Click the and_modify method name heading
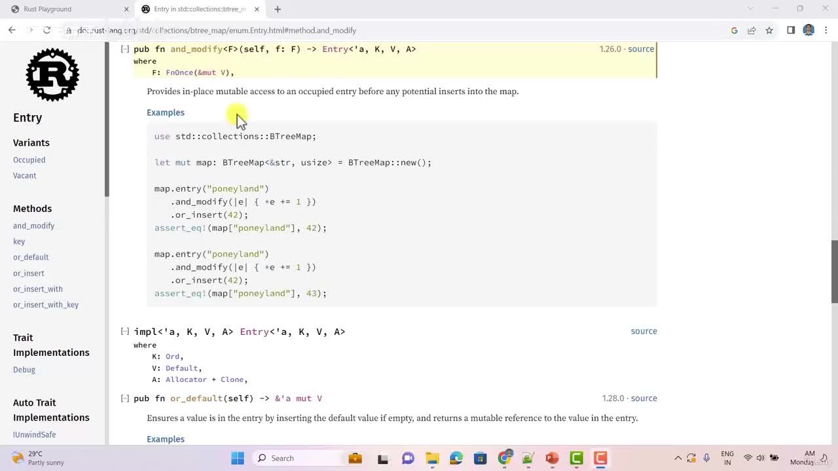Viewport: 838px width, 471px height. (196, 49)
